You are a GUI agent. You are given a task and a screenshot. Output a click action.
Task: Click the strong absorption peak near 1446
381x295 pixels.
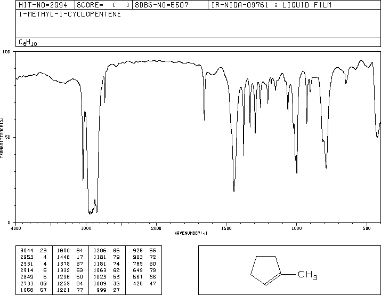234,191
